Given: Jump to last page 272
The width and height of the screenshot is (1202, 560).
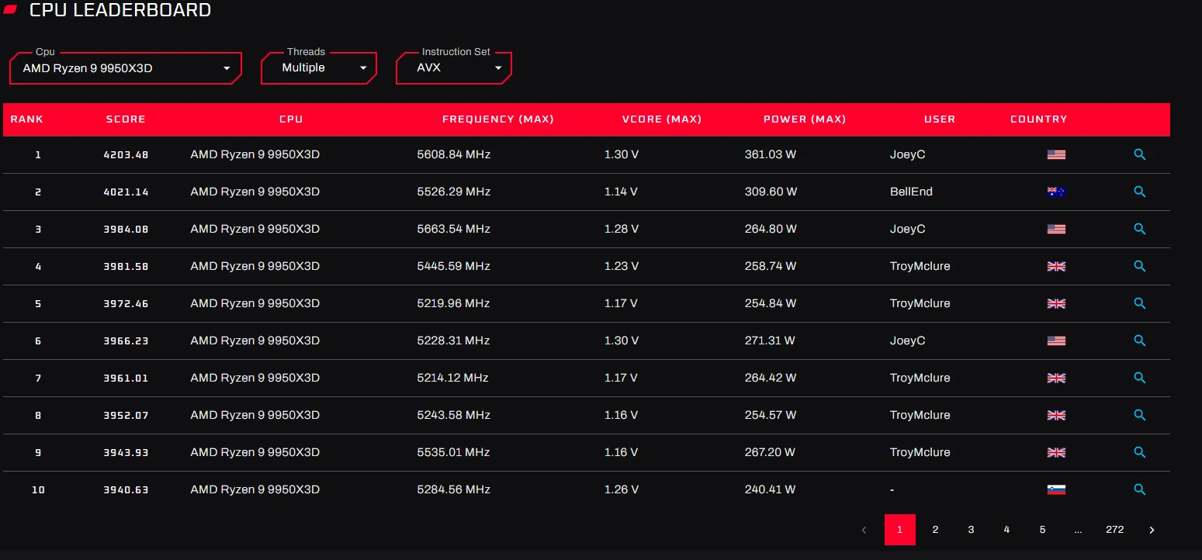Looking at the screenshot, I should point(1114,530).
